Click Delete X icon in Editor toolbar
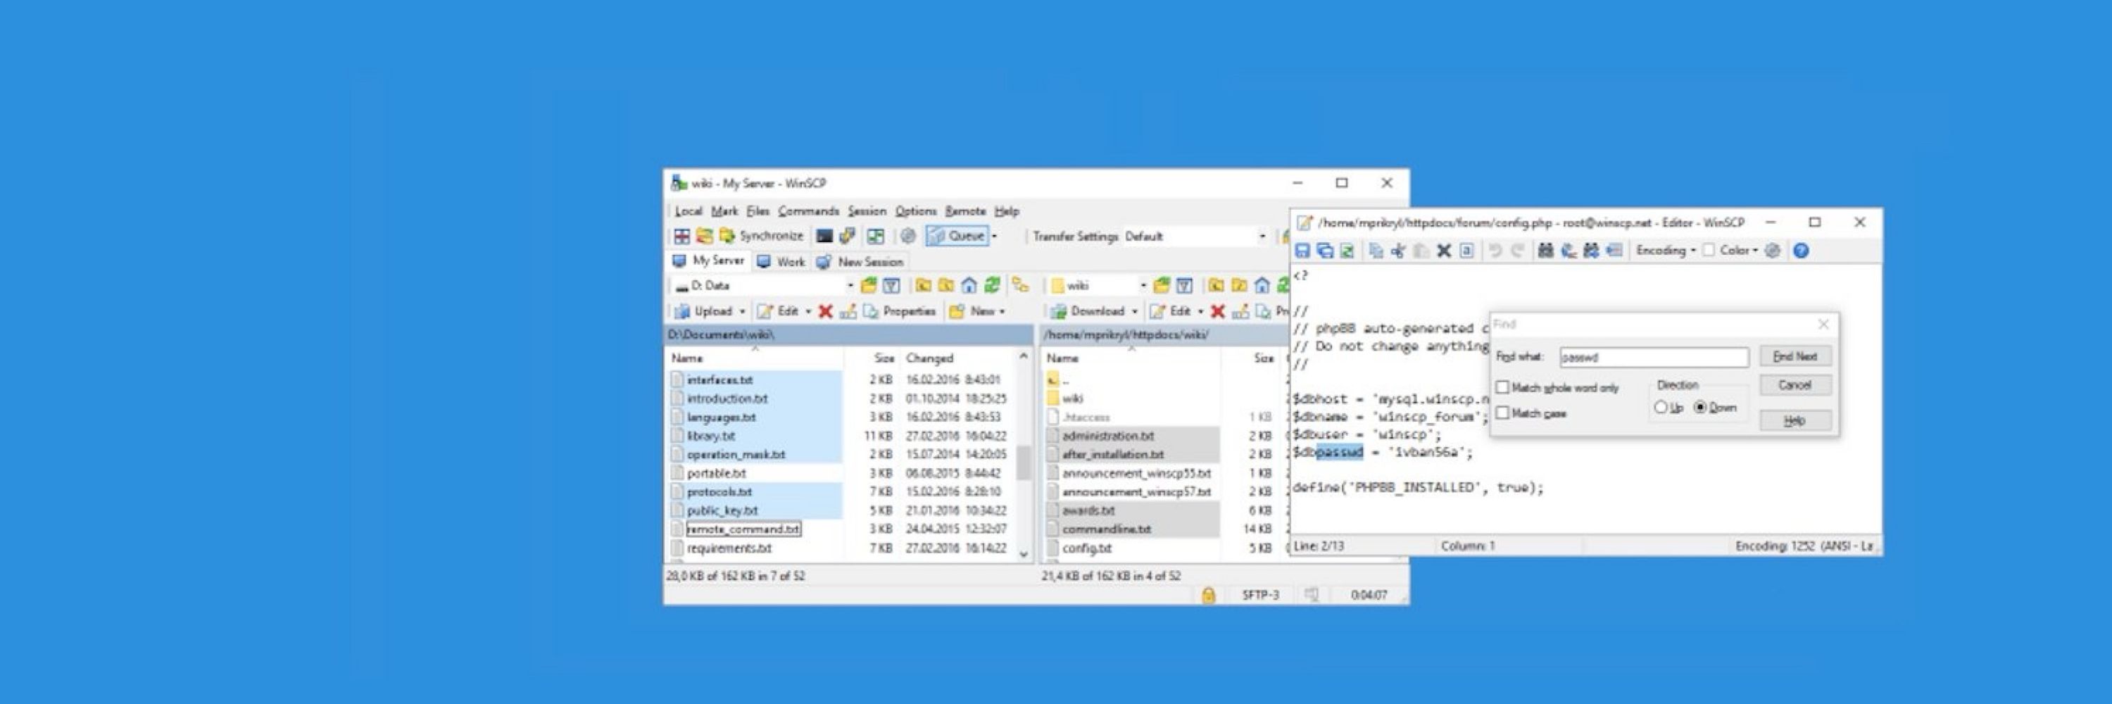This screenshot has height=704, width=2112. (1444, 251)
